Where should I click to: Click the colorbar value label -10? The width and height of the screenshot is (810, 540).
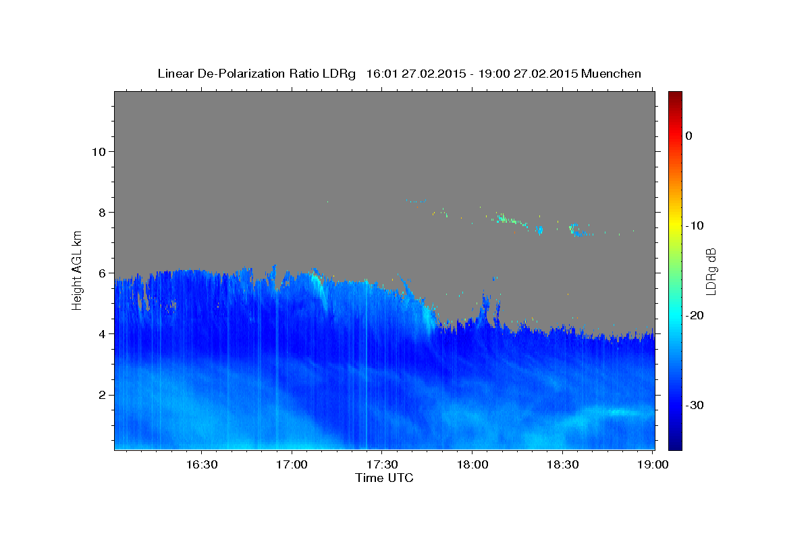(x=694, y=225)
